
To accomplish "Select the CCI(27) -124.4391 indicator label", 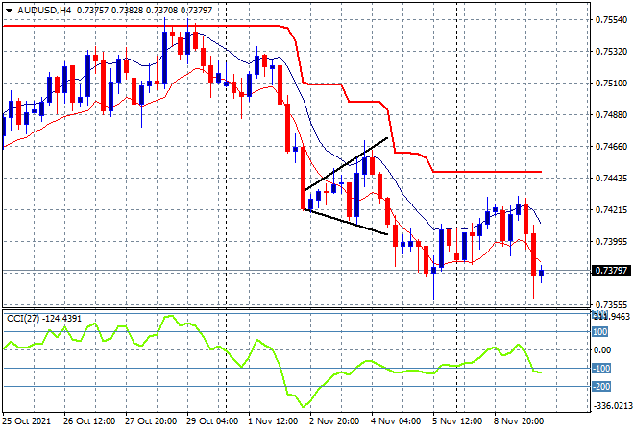I will pos(44,319).
